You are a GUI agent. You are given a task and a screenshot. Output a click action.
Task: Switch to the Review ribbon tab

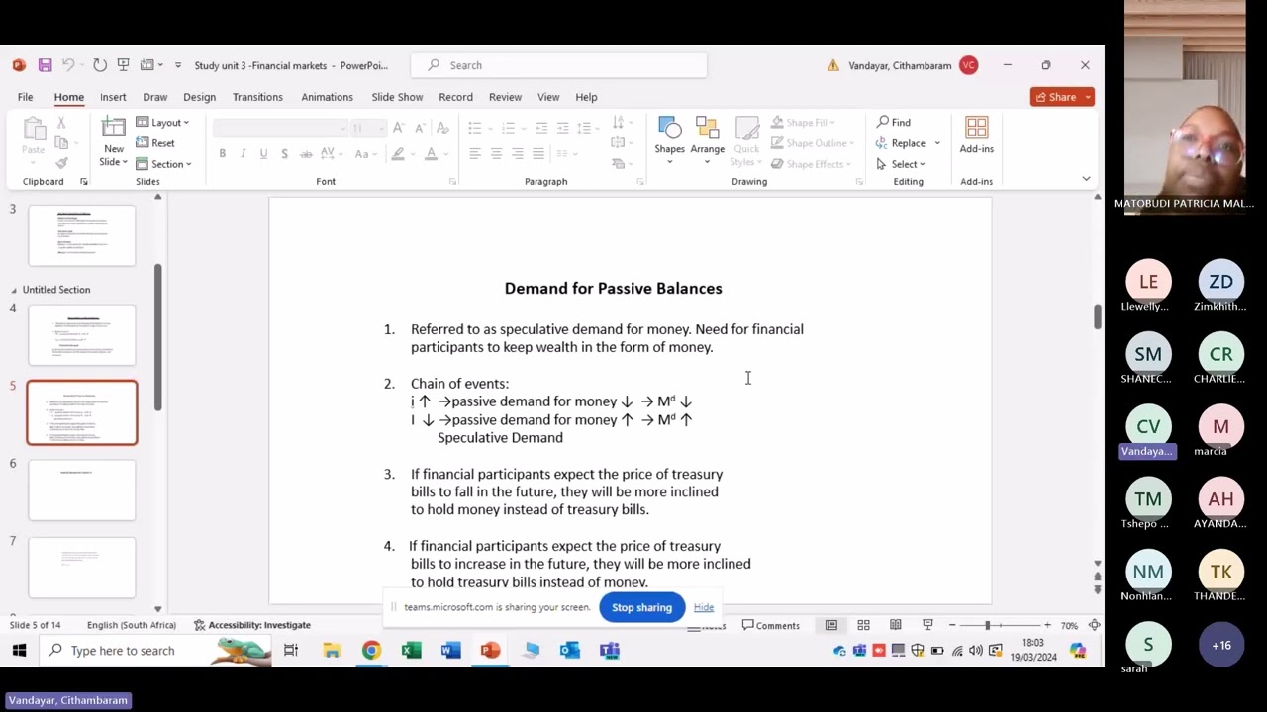(505, 97)
